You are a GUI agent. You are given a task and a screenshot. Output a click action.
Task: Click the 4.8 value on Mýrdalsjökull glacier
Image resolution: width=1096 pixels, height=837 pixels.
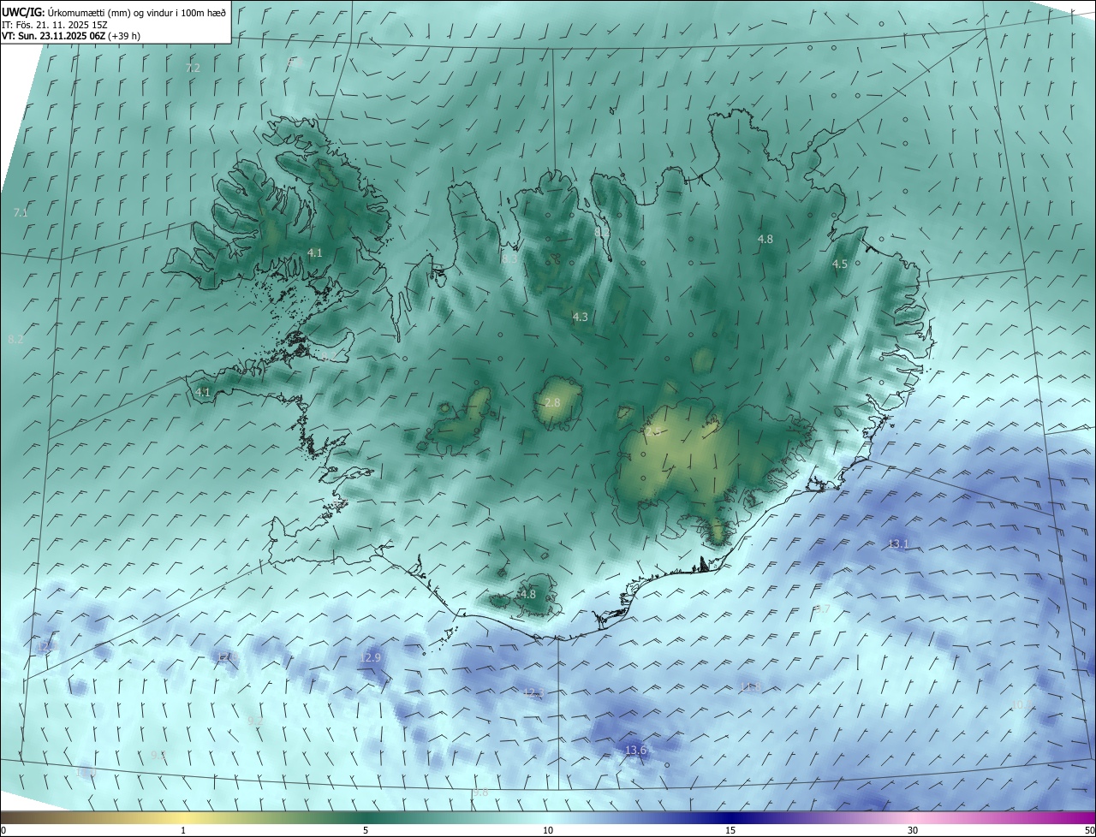527,594
